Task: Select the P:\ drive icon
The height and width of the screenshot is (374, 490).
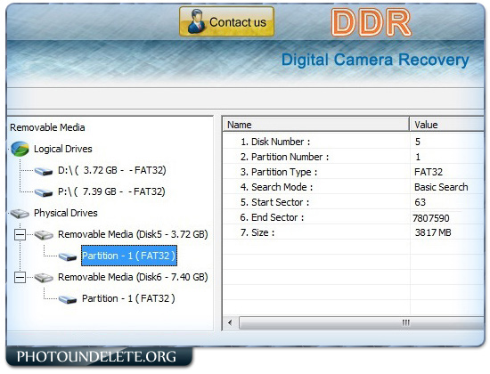Action: click(x=44, y=192)
